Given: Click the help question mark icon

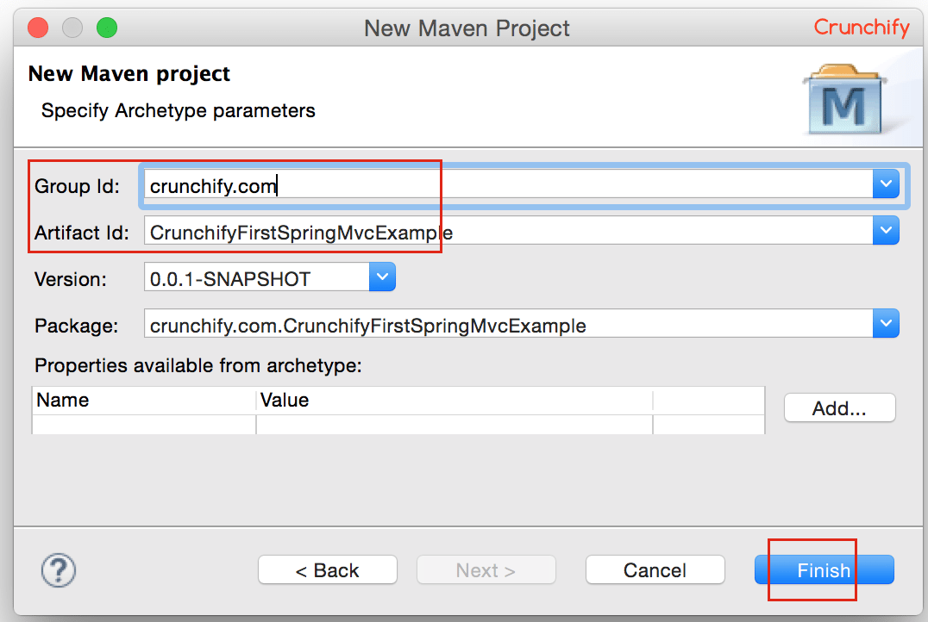Looking at the screenshot, I should pos(58,569).
